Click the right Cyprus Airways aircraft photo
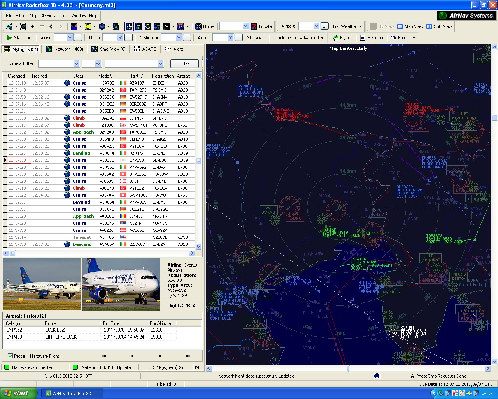498x399 pixels. (x=121, y=284)
